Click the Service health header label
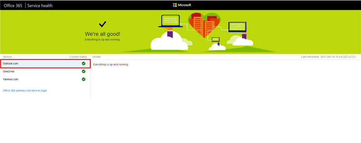361x143 pixels. click(x=40, y=6)
